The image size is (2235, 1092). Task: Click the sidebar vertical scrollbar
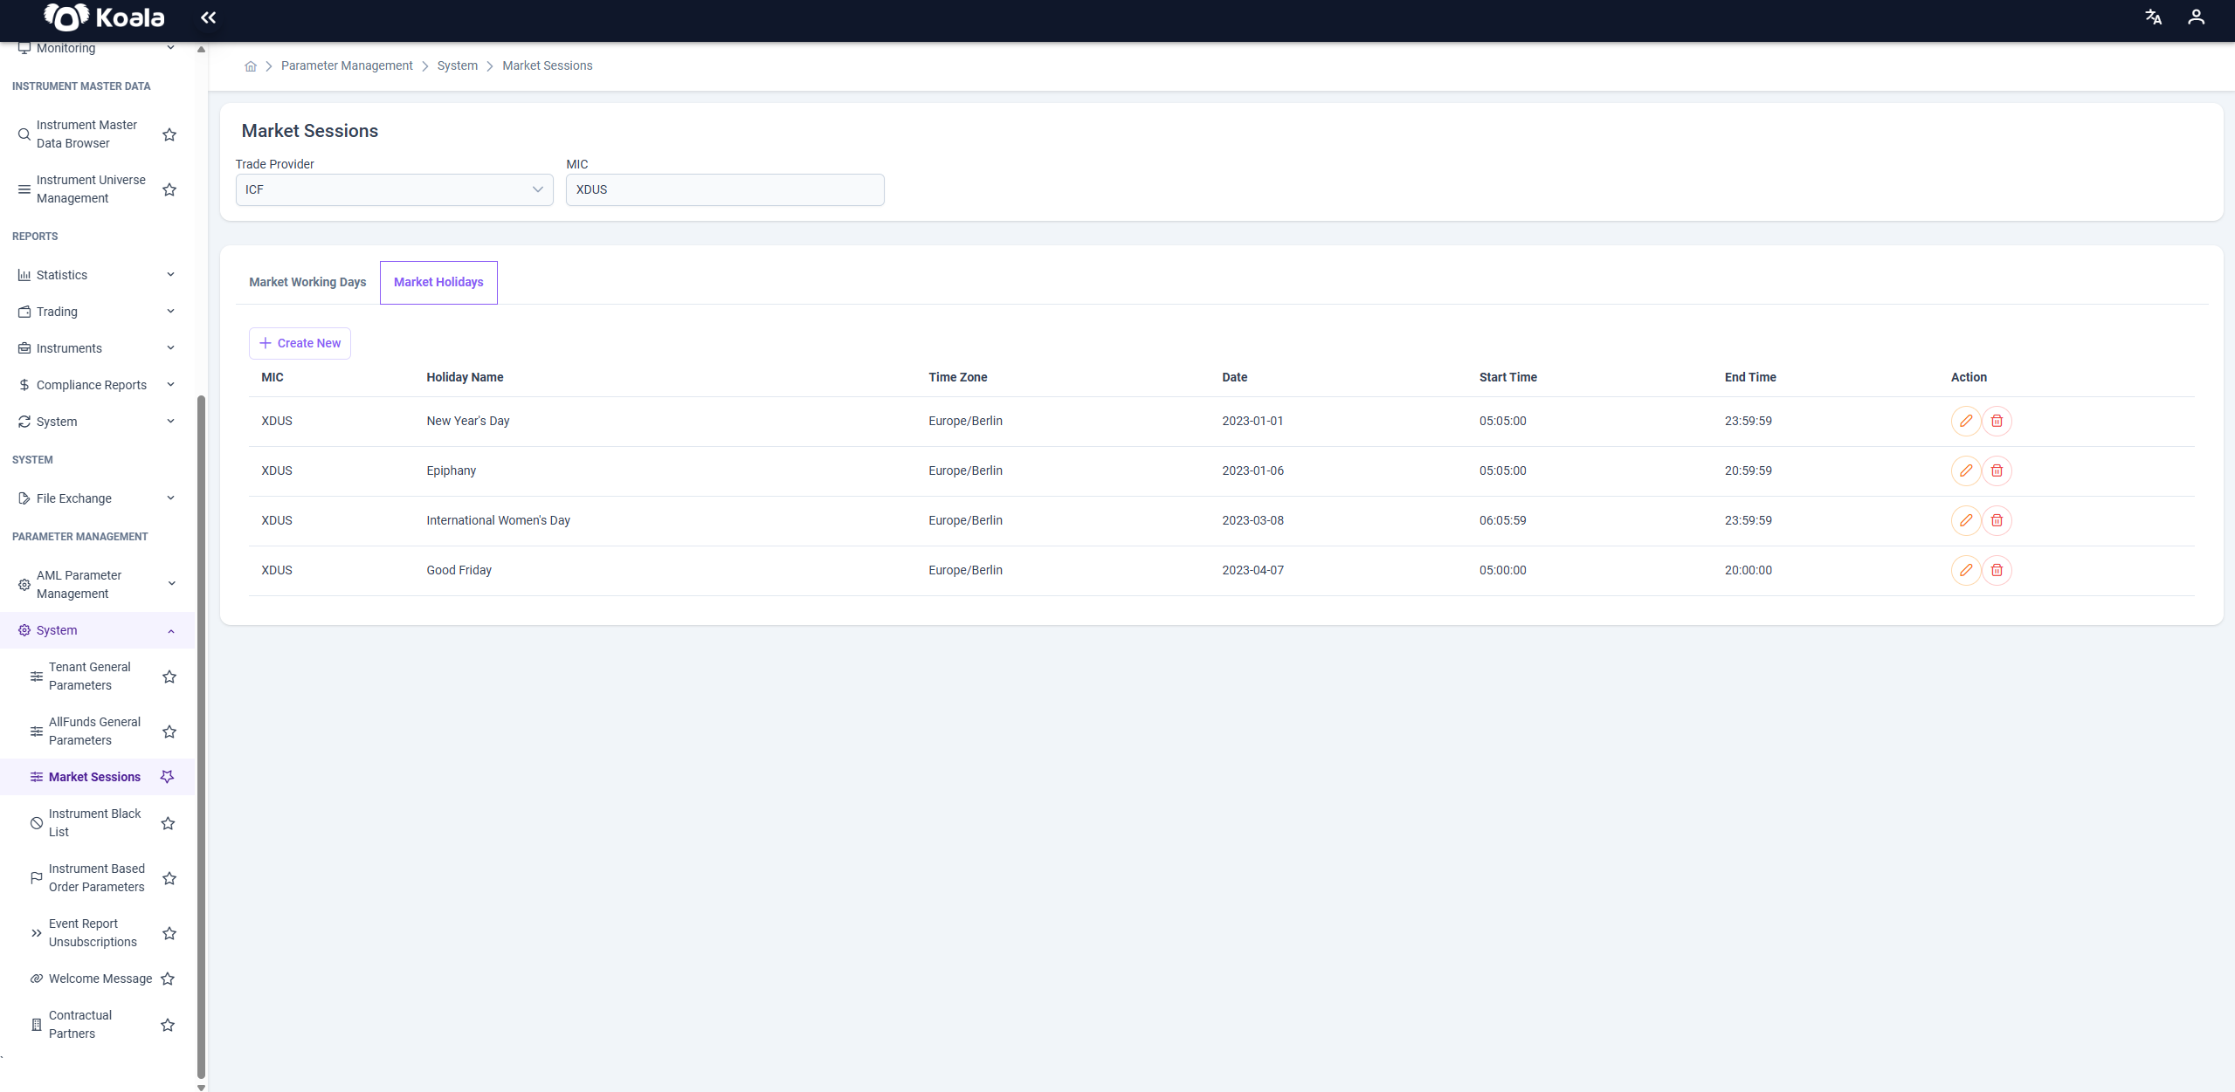(202, 738)
